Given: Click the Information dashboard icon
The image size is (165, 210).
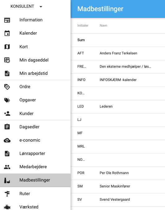Looking at the screenshot, I should pyautogui.click(x=7, y=20).
